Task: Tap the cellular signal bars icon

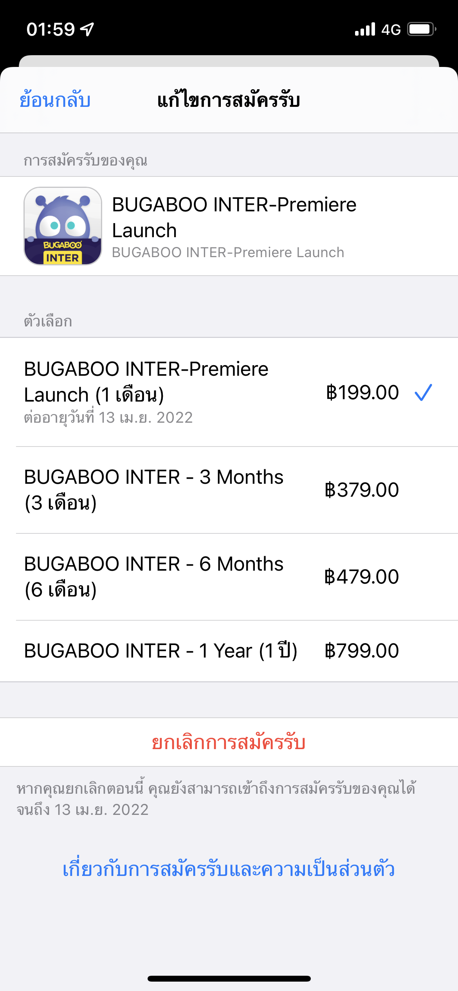Action: pyautogui.click(x=365, y=29)
